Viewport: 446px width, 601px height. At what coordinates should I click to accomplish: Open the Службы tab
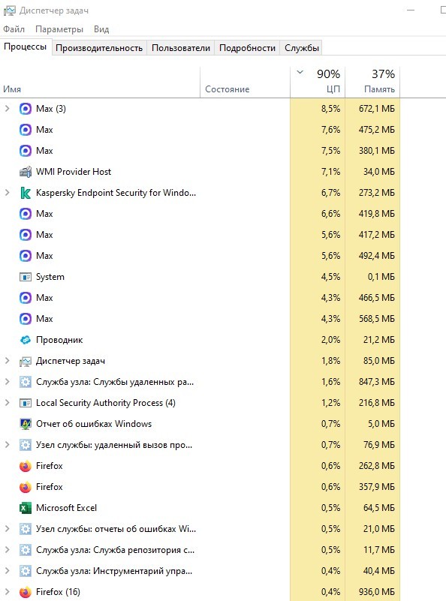pos(301,48)
